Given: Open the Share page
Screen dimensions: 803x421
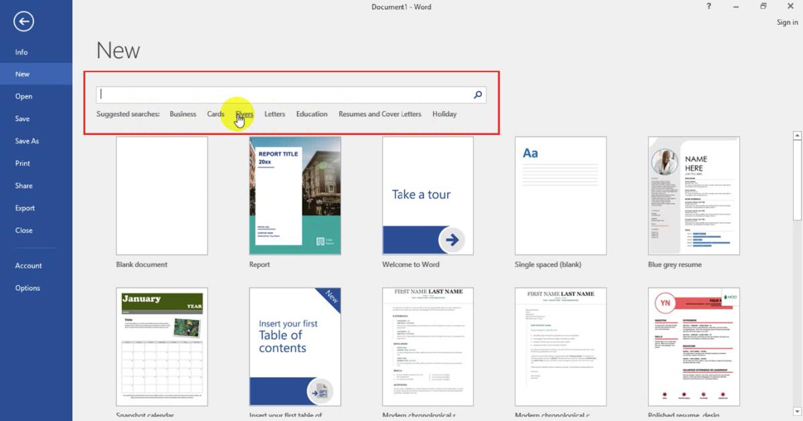Looking at the screenshot, I should (36, 186).
